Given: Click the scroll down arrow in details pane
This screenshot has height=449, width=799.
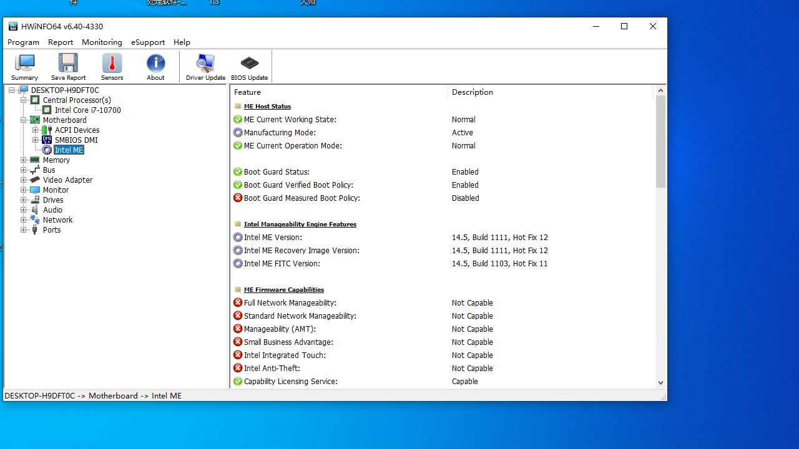Looking at the screenshot, I should click(x=660, y=383).
